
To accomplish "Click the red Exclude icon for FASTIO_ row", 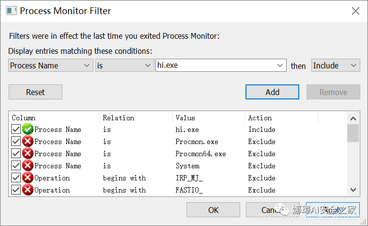I will pos(28,190).
